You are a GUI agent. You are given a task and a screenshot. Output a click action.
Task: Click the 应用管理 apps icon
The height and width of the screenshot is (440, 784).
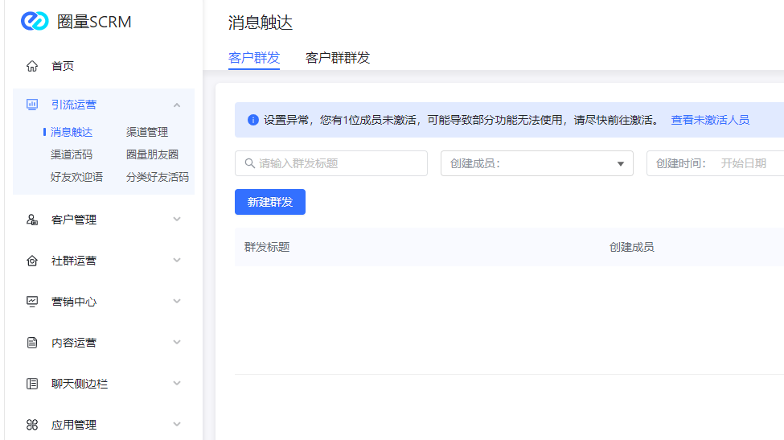click(x=32, y=425)
